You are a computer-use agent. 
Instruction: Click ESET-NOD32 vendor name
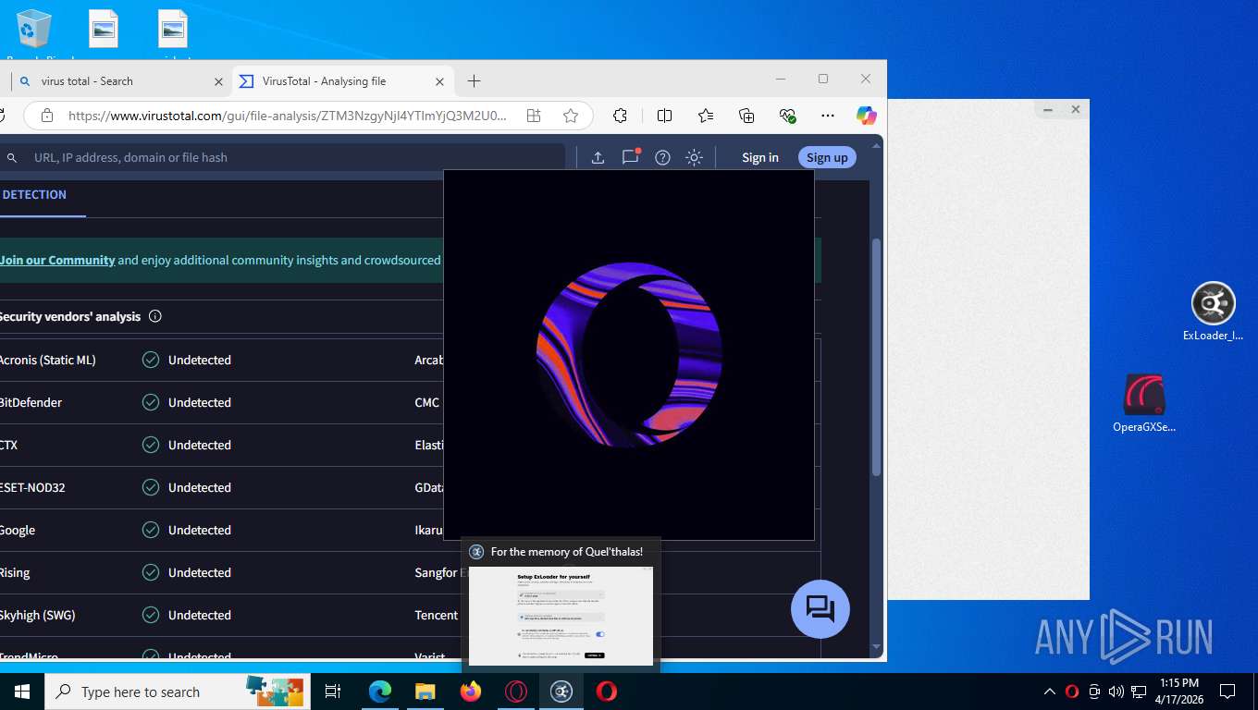pyautogui.click(x=32, y=487)
